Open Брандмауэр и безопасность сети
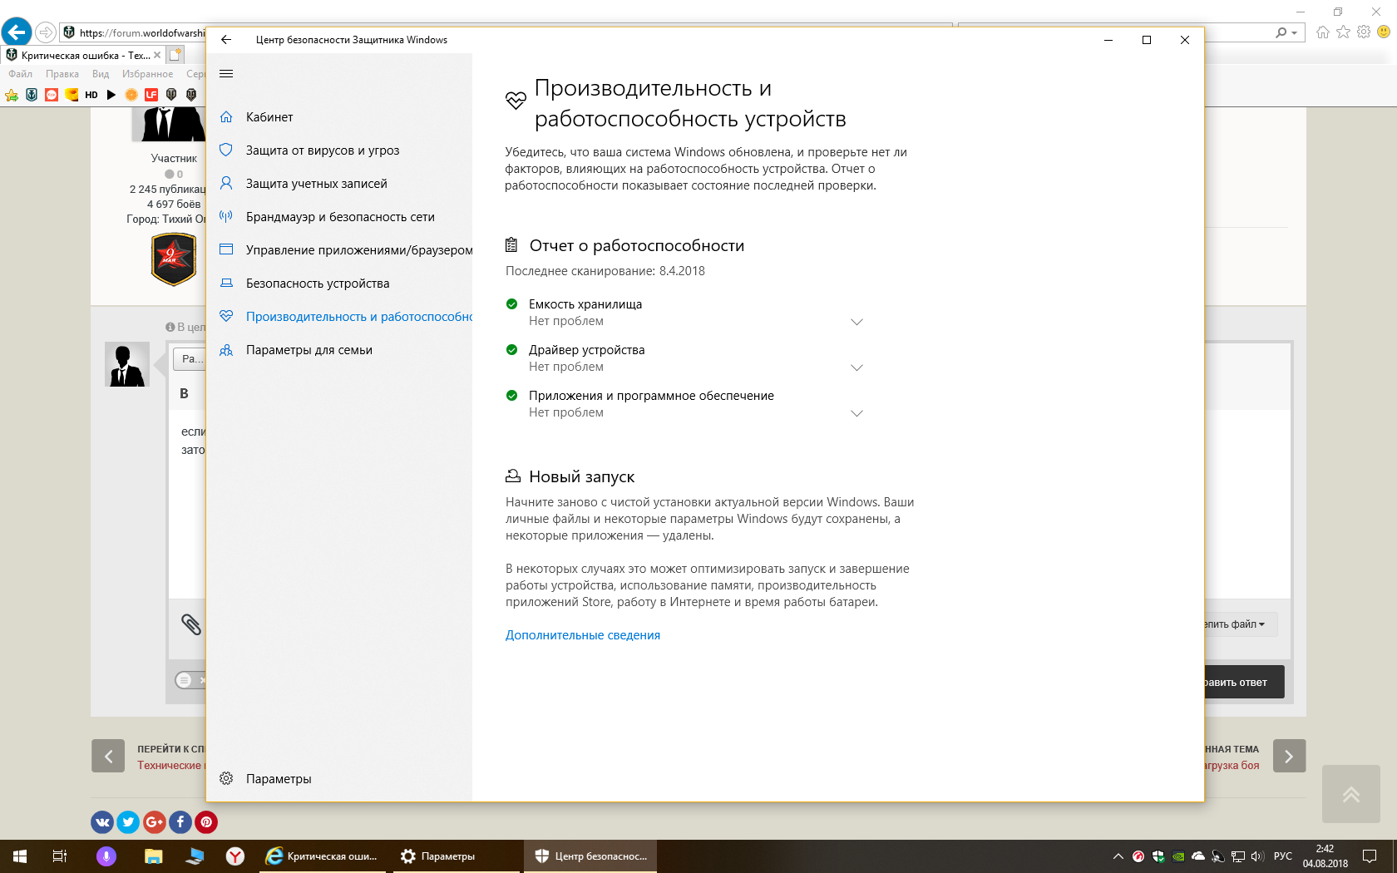The height and width of the screenshot is (873, 1397). 339,217
